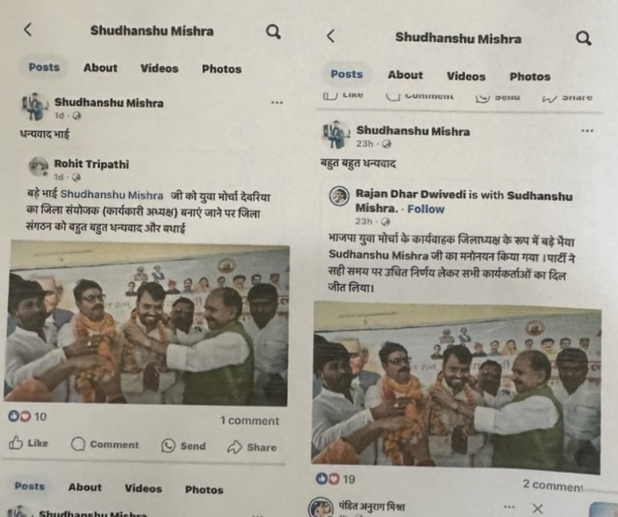Open three-dot menu on 23h post

pyautogui.click(x=587, y=130)
